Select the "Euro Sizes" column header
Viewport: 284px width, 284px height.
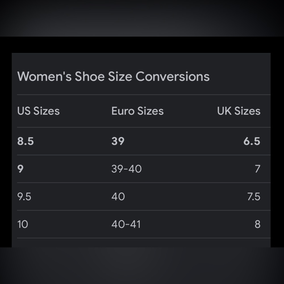(137, 111)
